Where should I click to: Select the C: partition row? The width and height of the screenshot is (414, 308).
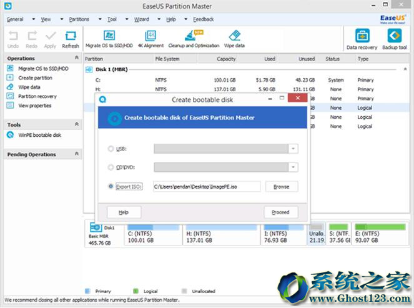[x=245, y=80]
